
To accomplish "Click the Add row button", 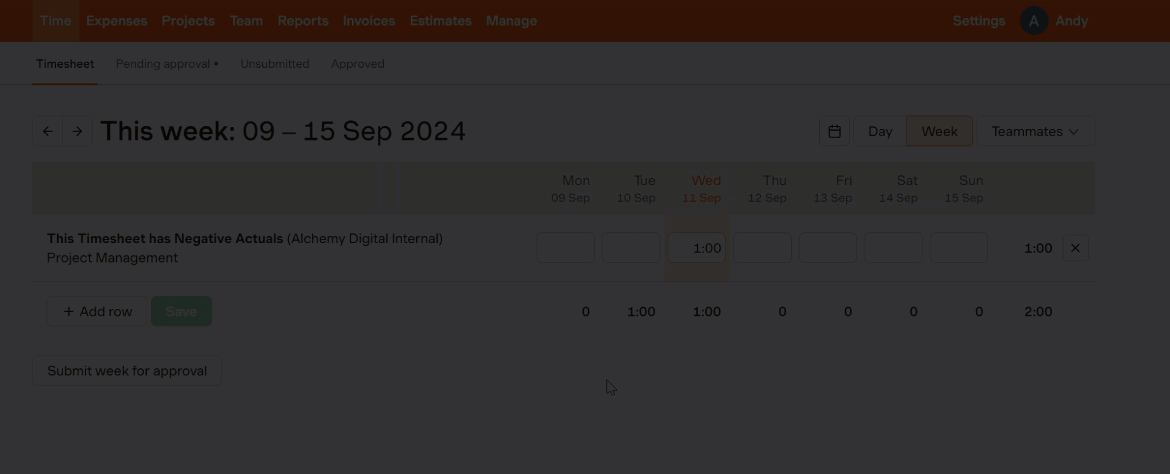I will (x=97, y=312).
